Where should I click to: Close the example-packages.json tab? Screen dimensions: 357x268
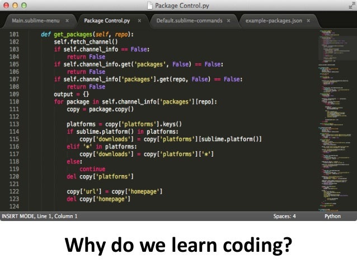pos(308,21)
